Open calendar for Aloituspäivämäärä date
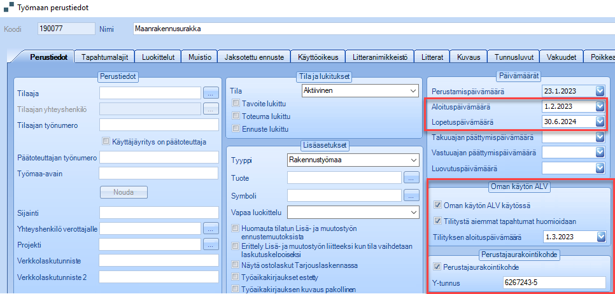Image resolution: width=615 pixels, height=294 pixels. 600,106
